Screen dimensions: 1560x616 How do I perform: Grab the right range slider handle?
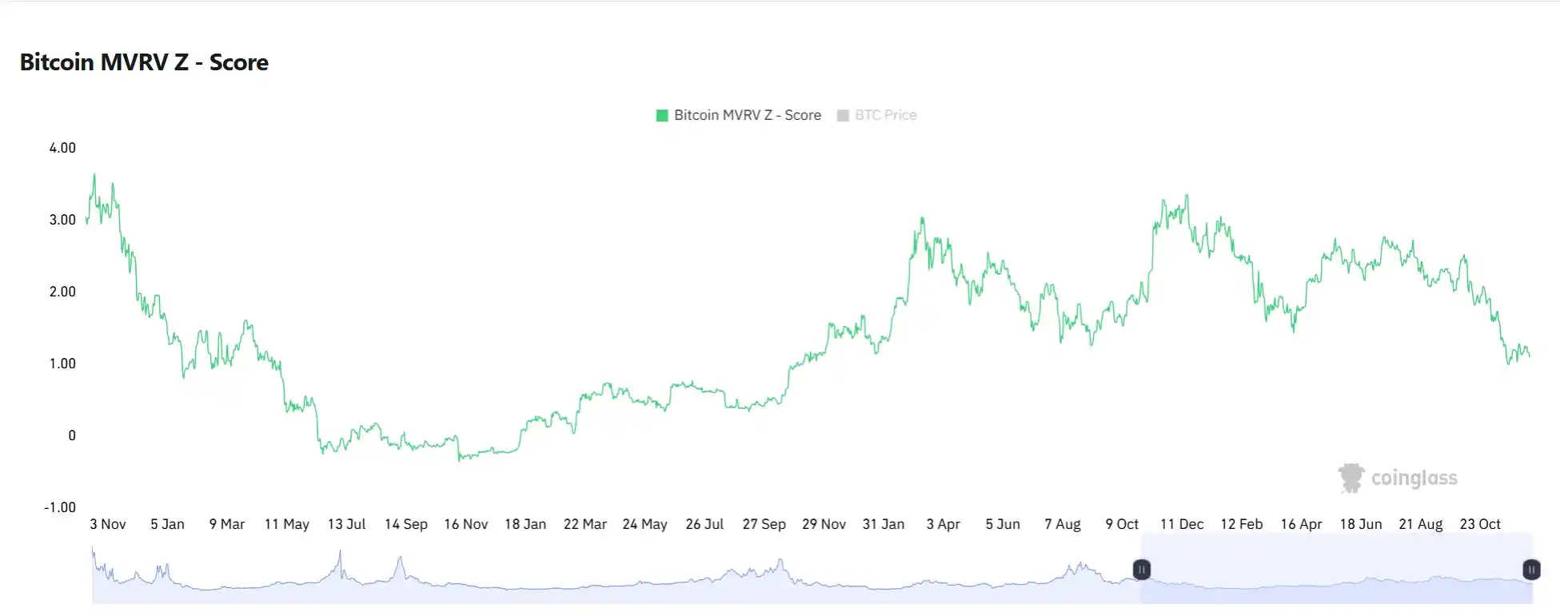pyautogui.click(x=1531, y=570)
